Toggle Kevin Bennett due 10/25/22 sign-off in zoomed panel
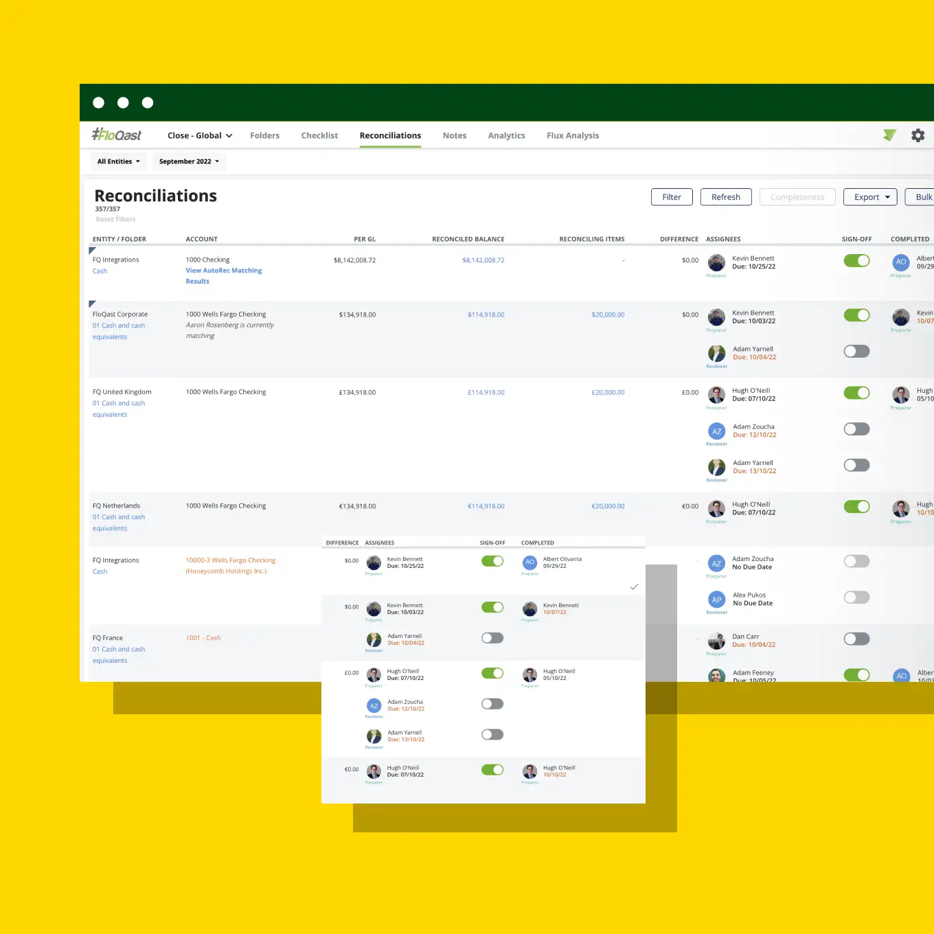934x934 pixels. click(x=492, y=561)
